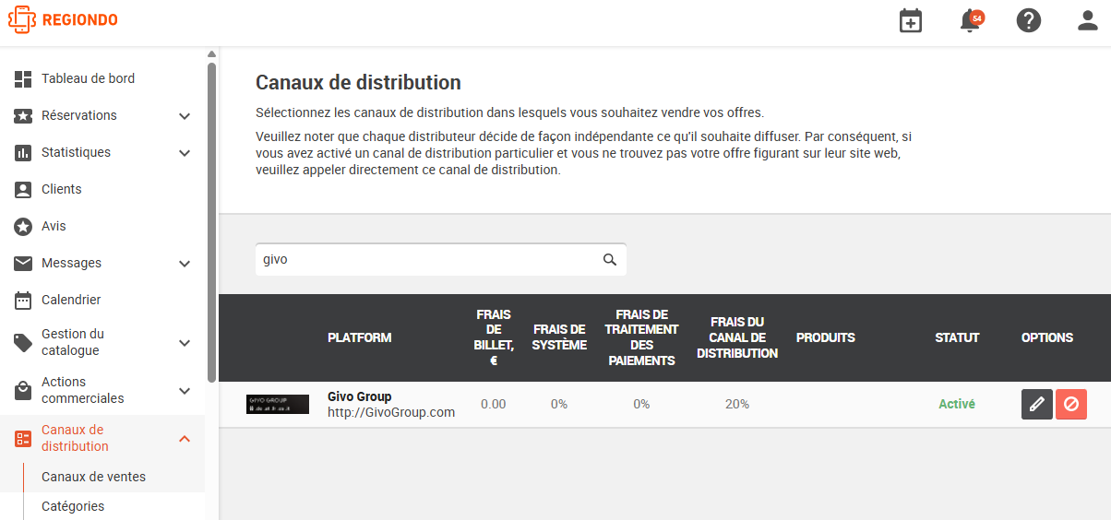The height and width of the screenshot is (520, 1111).
Task: Click the Givo Group logo thumbnail
Action: coord(278,404)
